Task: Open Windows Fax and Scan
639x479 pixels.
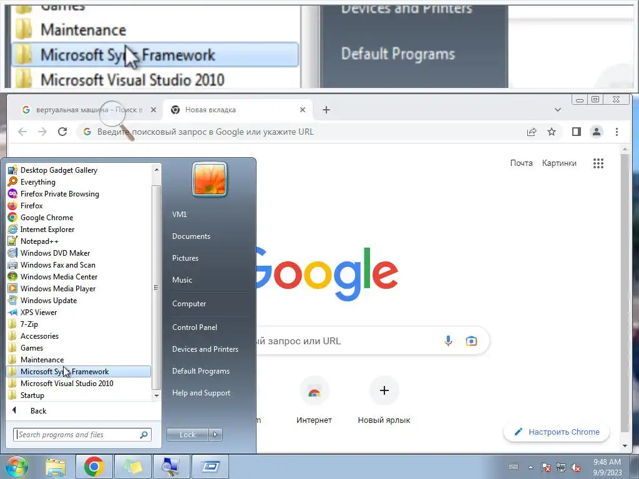Action: point(78,264)
